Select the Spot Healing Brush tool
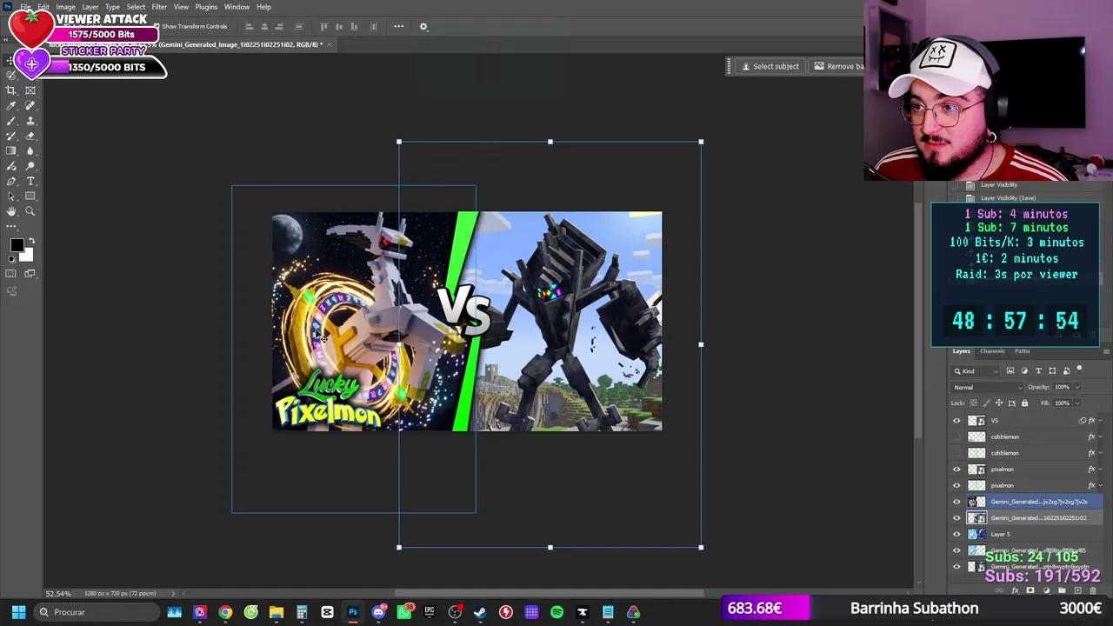Viewport: 1113px width, 626px height. [30, 105]
